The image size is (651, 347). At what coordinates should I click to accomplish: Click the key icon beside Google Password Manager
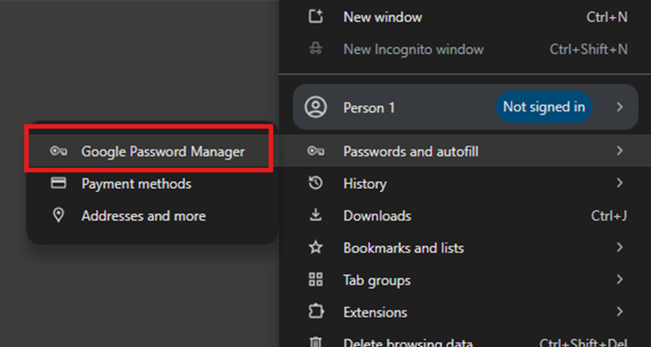(x=59, y=151)
